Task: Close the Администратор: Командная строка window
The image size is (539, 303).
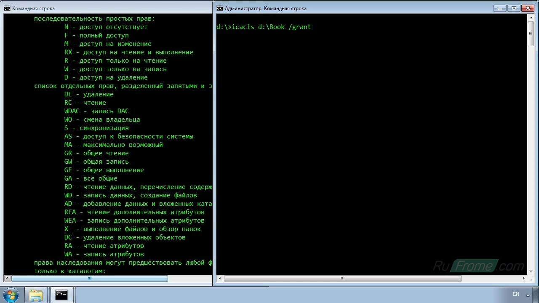Action: (528, 8)
